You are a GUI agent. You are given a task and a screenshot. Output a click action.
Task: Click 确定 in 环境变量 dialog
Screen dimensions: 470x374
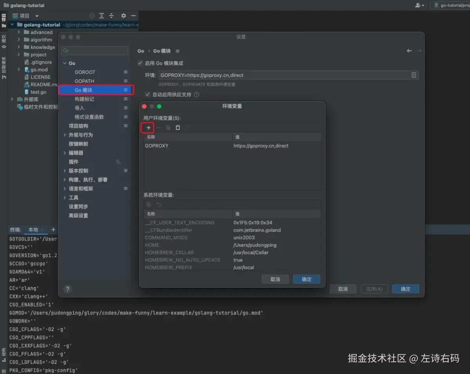coord(307,279)
